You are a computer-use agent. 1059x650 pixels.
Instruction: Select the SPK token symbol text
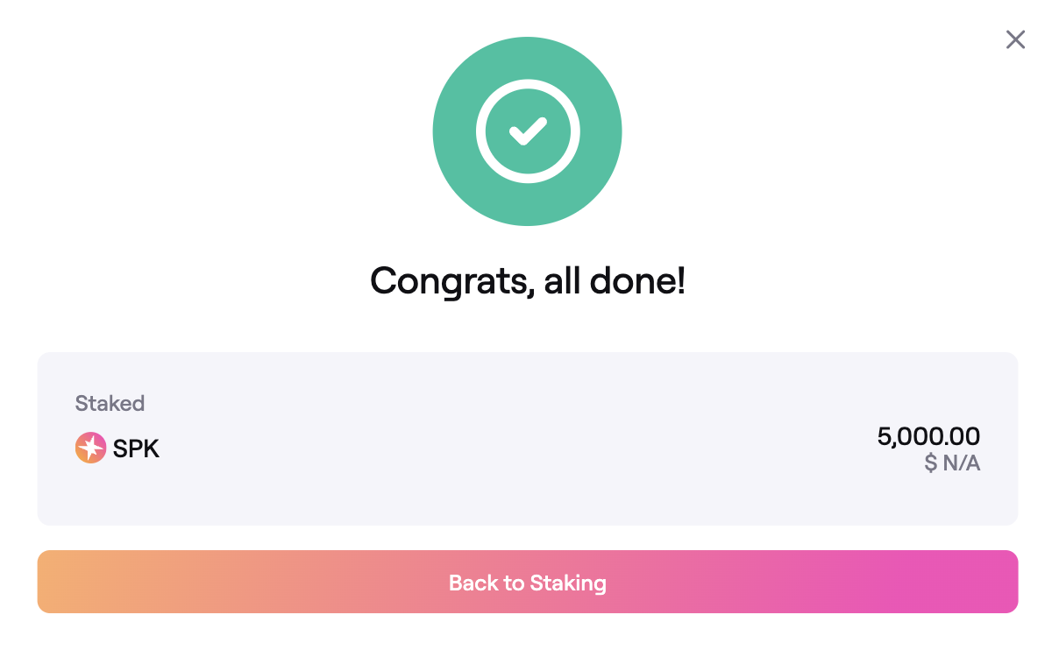pyautogui.click(x=136, y=449)
